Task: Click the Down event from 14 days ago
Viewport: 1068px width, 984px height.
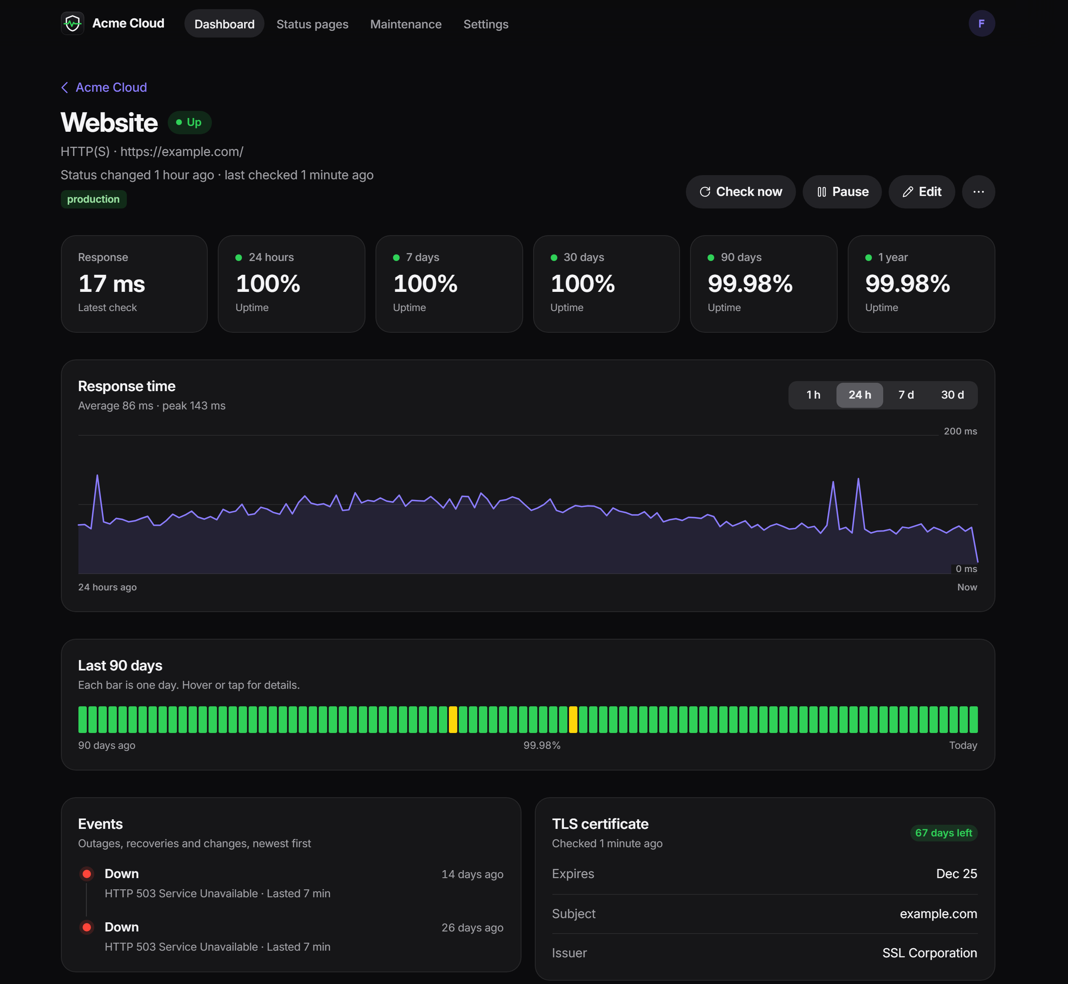Action: click(x=291, y=884)
